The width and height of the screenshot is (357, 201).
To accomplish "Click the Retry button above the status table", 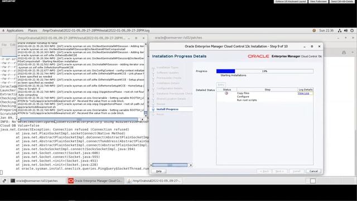I will [x=221, y=85].
